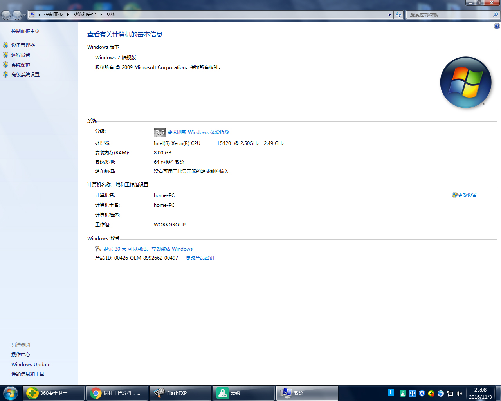This screenshot has width=501, height=401.
Task: Open recent pages dropdown next to nav arrows
Action: [25, 15]
